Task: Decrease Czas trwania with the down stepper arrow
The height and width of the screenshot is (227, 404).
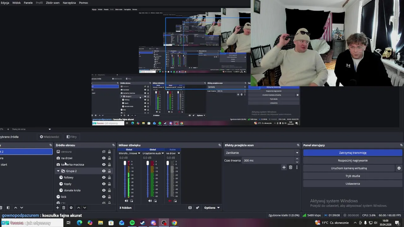Action: [297, 162]
